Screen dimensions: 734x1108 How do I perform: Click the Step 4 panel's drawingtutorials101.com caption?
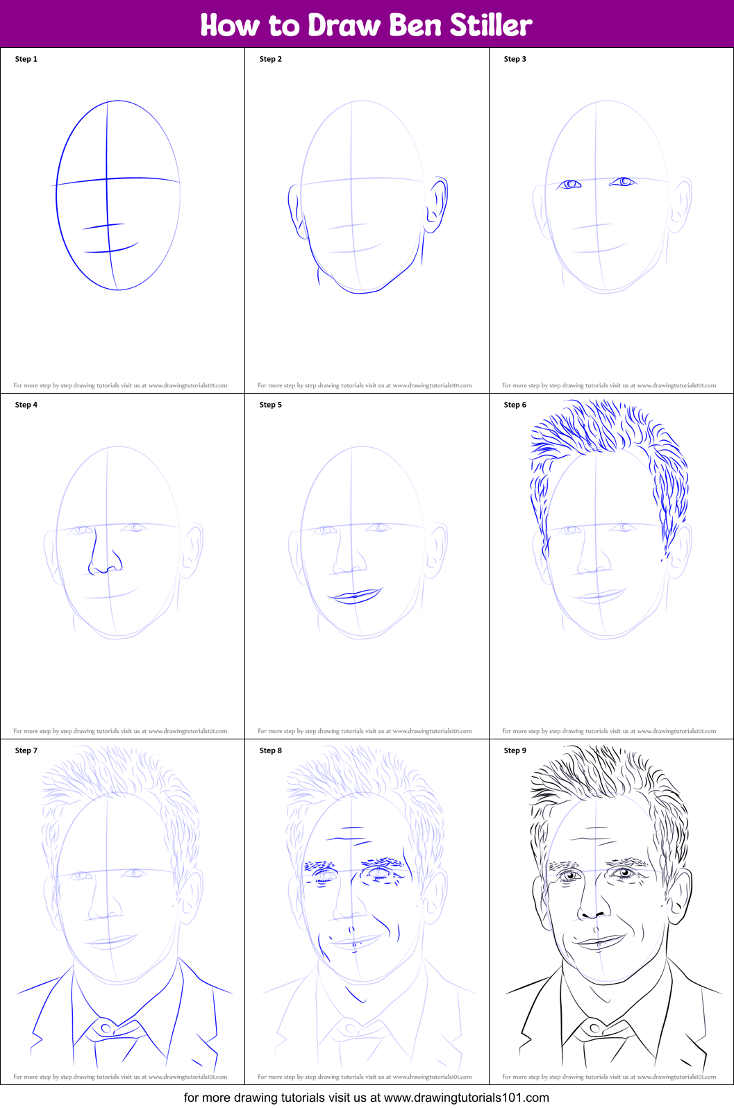point(120,731)
